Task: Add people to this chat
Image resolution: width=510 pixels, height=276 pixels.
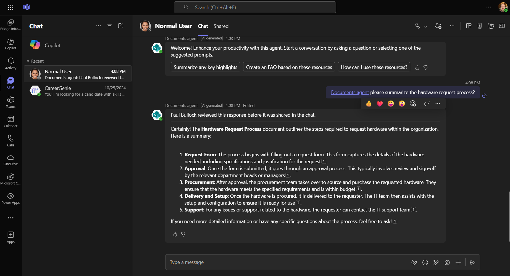Action: (x=438, y=26)
